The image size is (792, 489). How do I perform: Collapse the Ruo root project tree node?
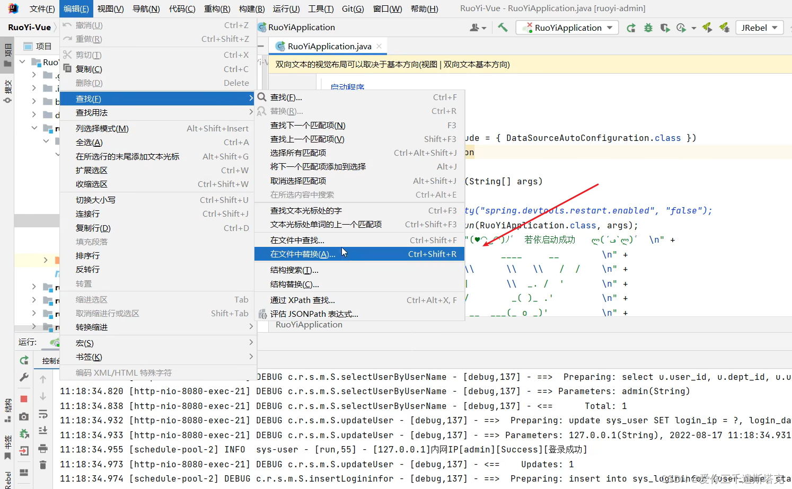pyautogui.click(x=22, y=62)
